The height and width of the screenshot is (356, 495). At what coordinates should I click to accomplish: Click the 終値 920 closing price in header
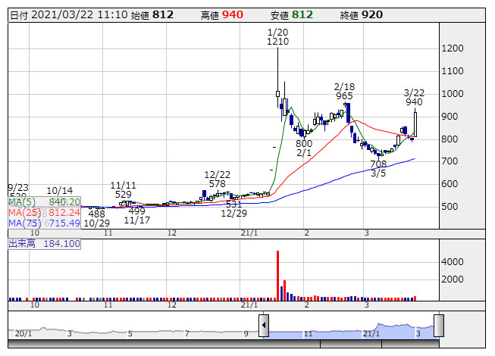(362, 15)
